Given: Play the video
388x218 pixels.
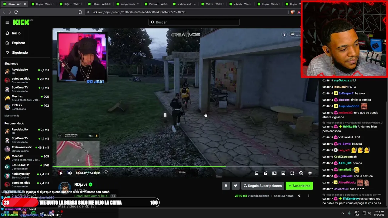Looking at the screenshot, I should pyautogui.click(x=61, y=173).
